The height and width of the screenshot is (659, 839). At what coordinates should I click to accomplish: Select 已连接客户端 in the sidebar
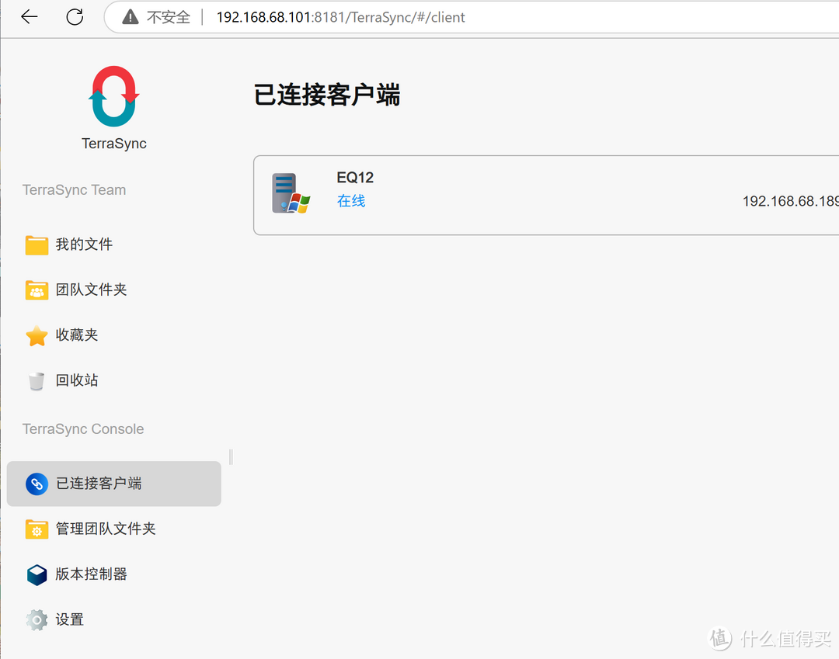pos(114,484)
